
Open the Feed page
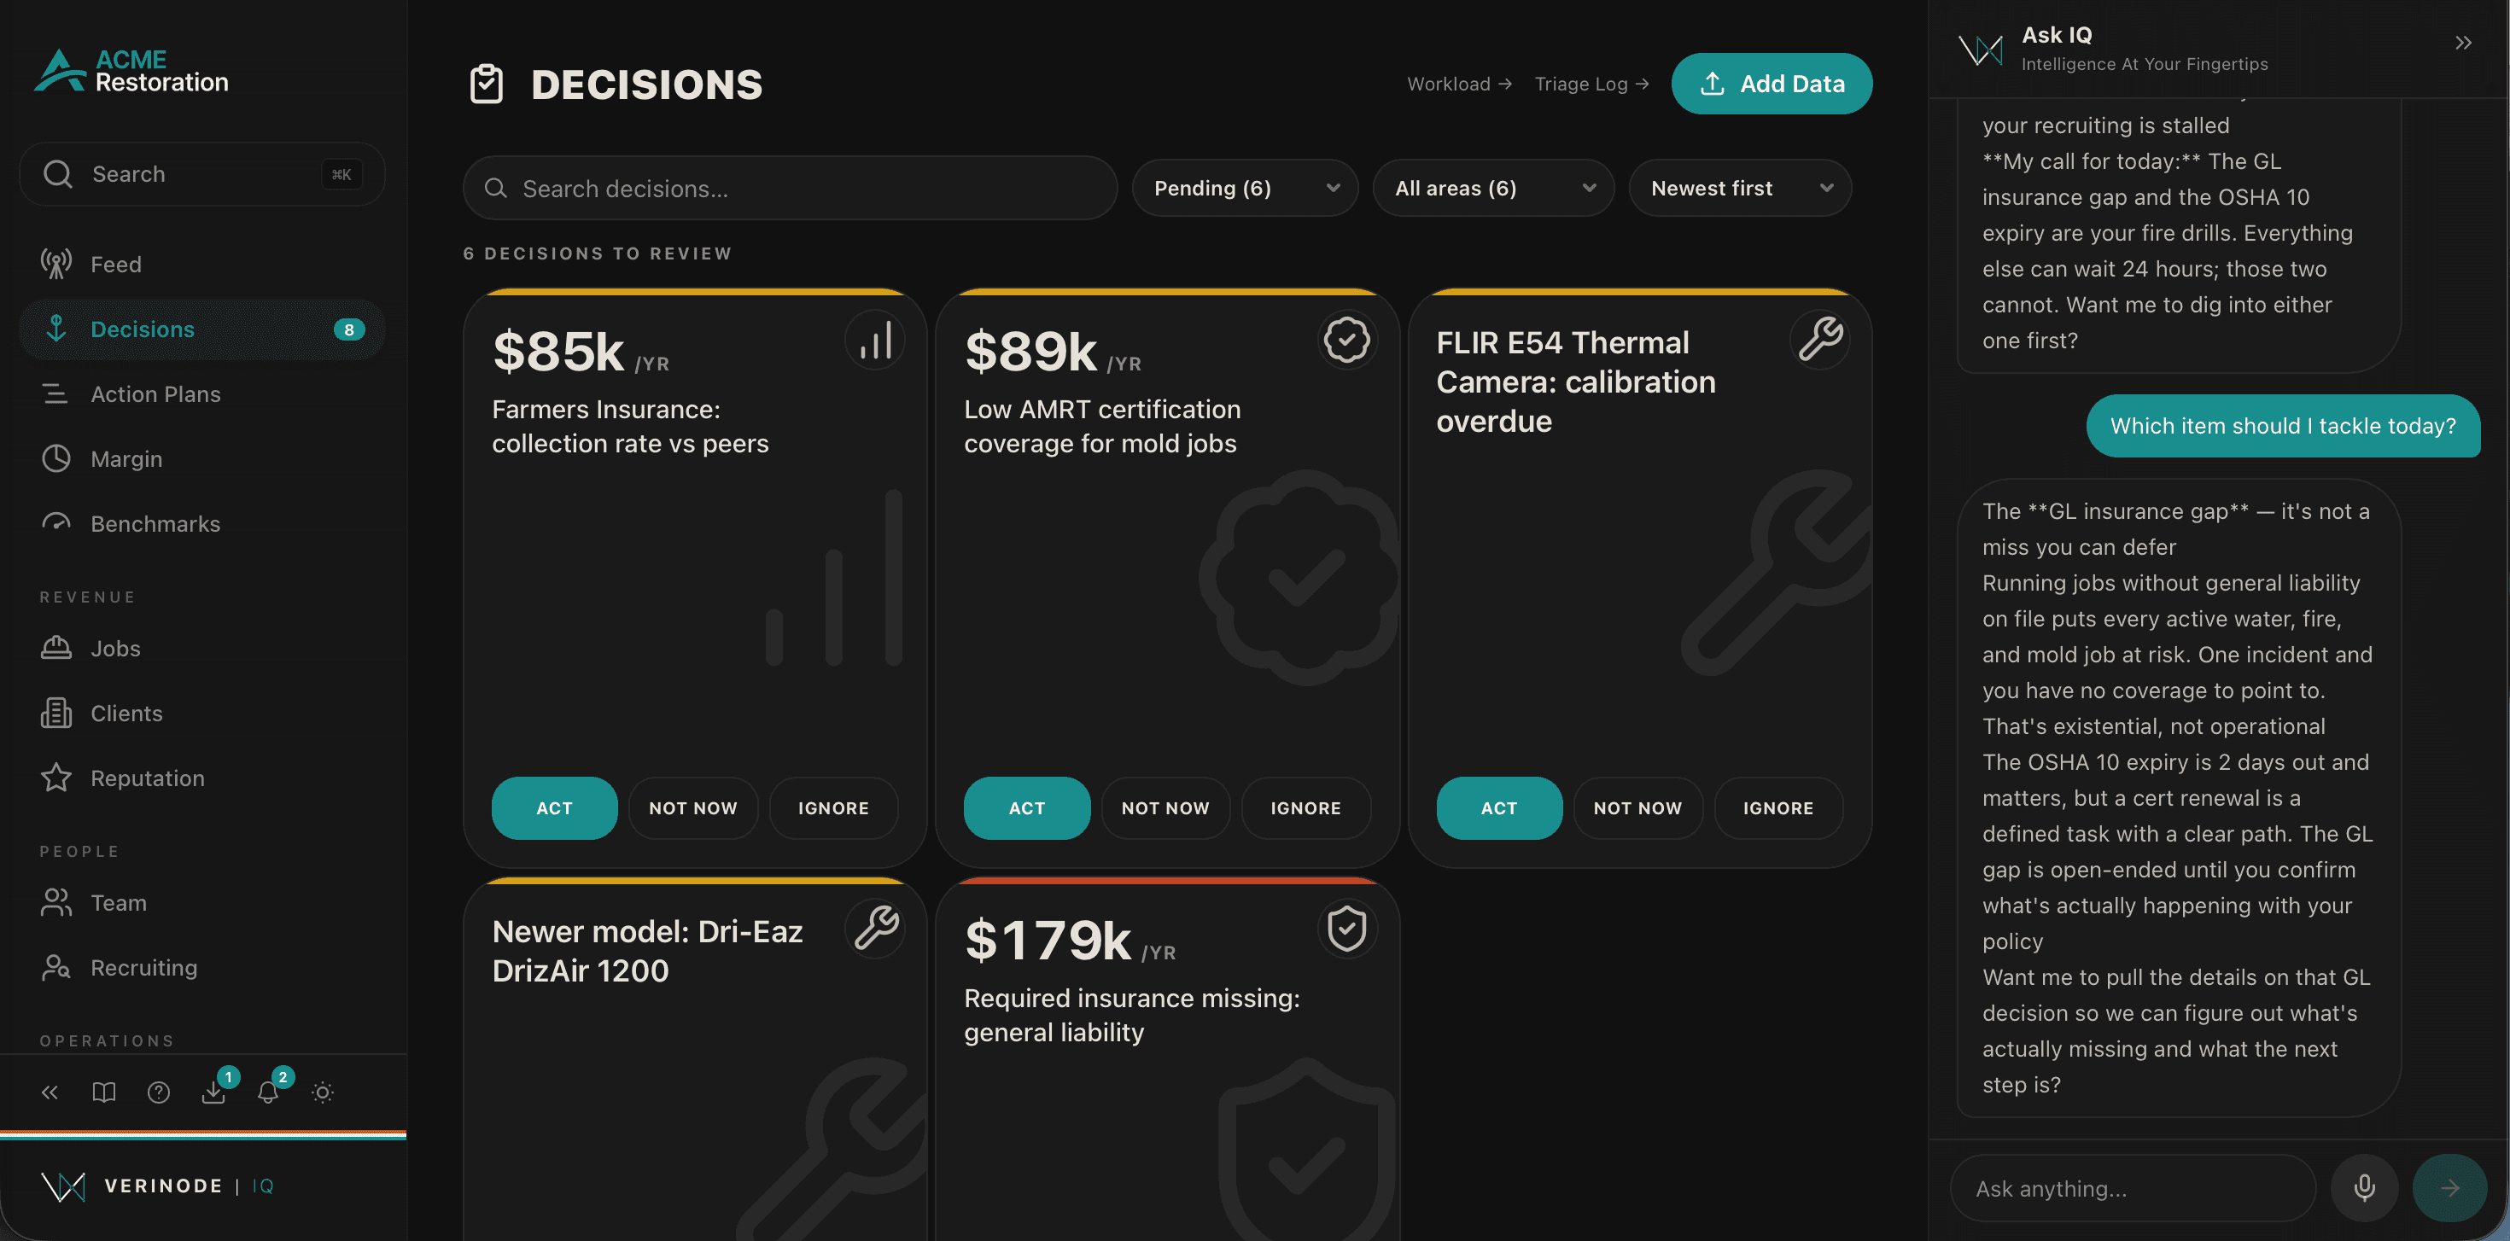tap(201, 264)
